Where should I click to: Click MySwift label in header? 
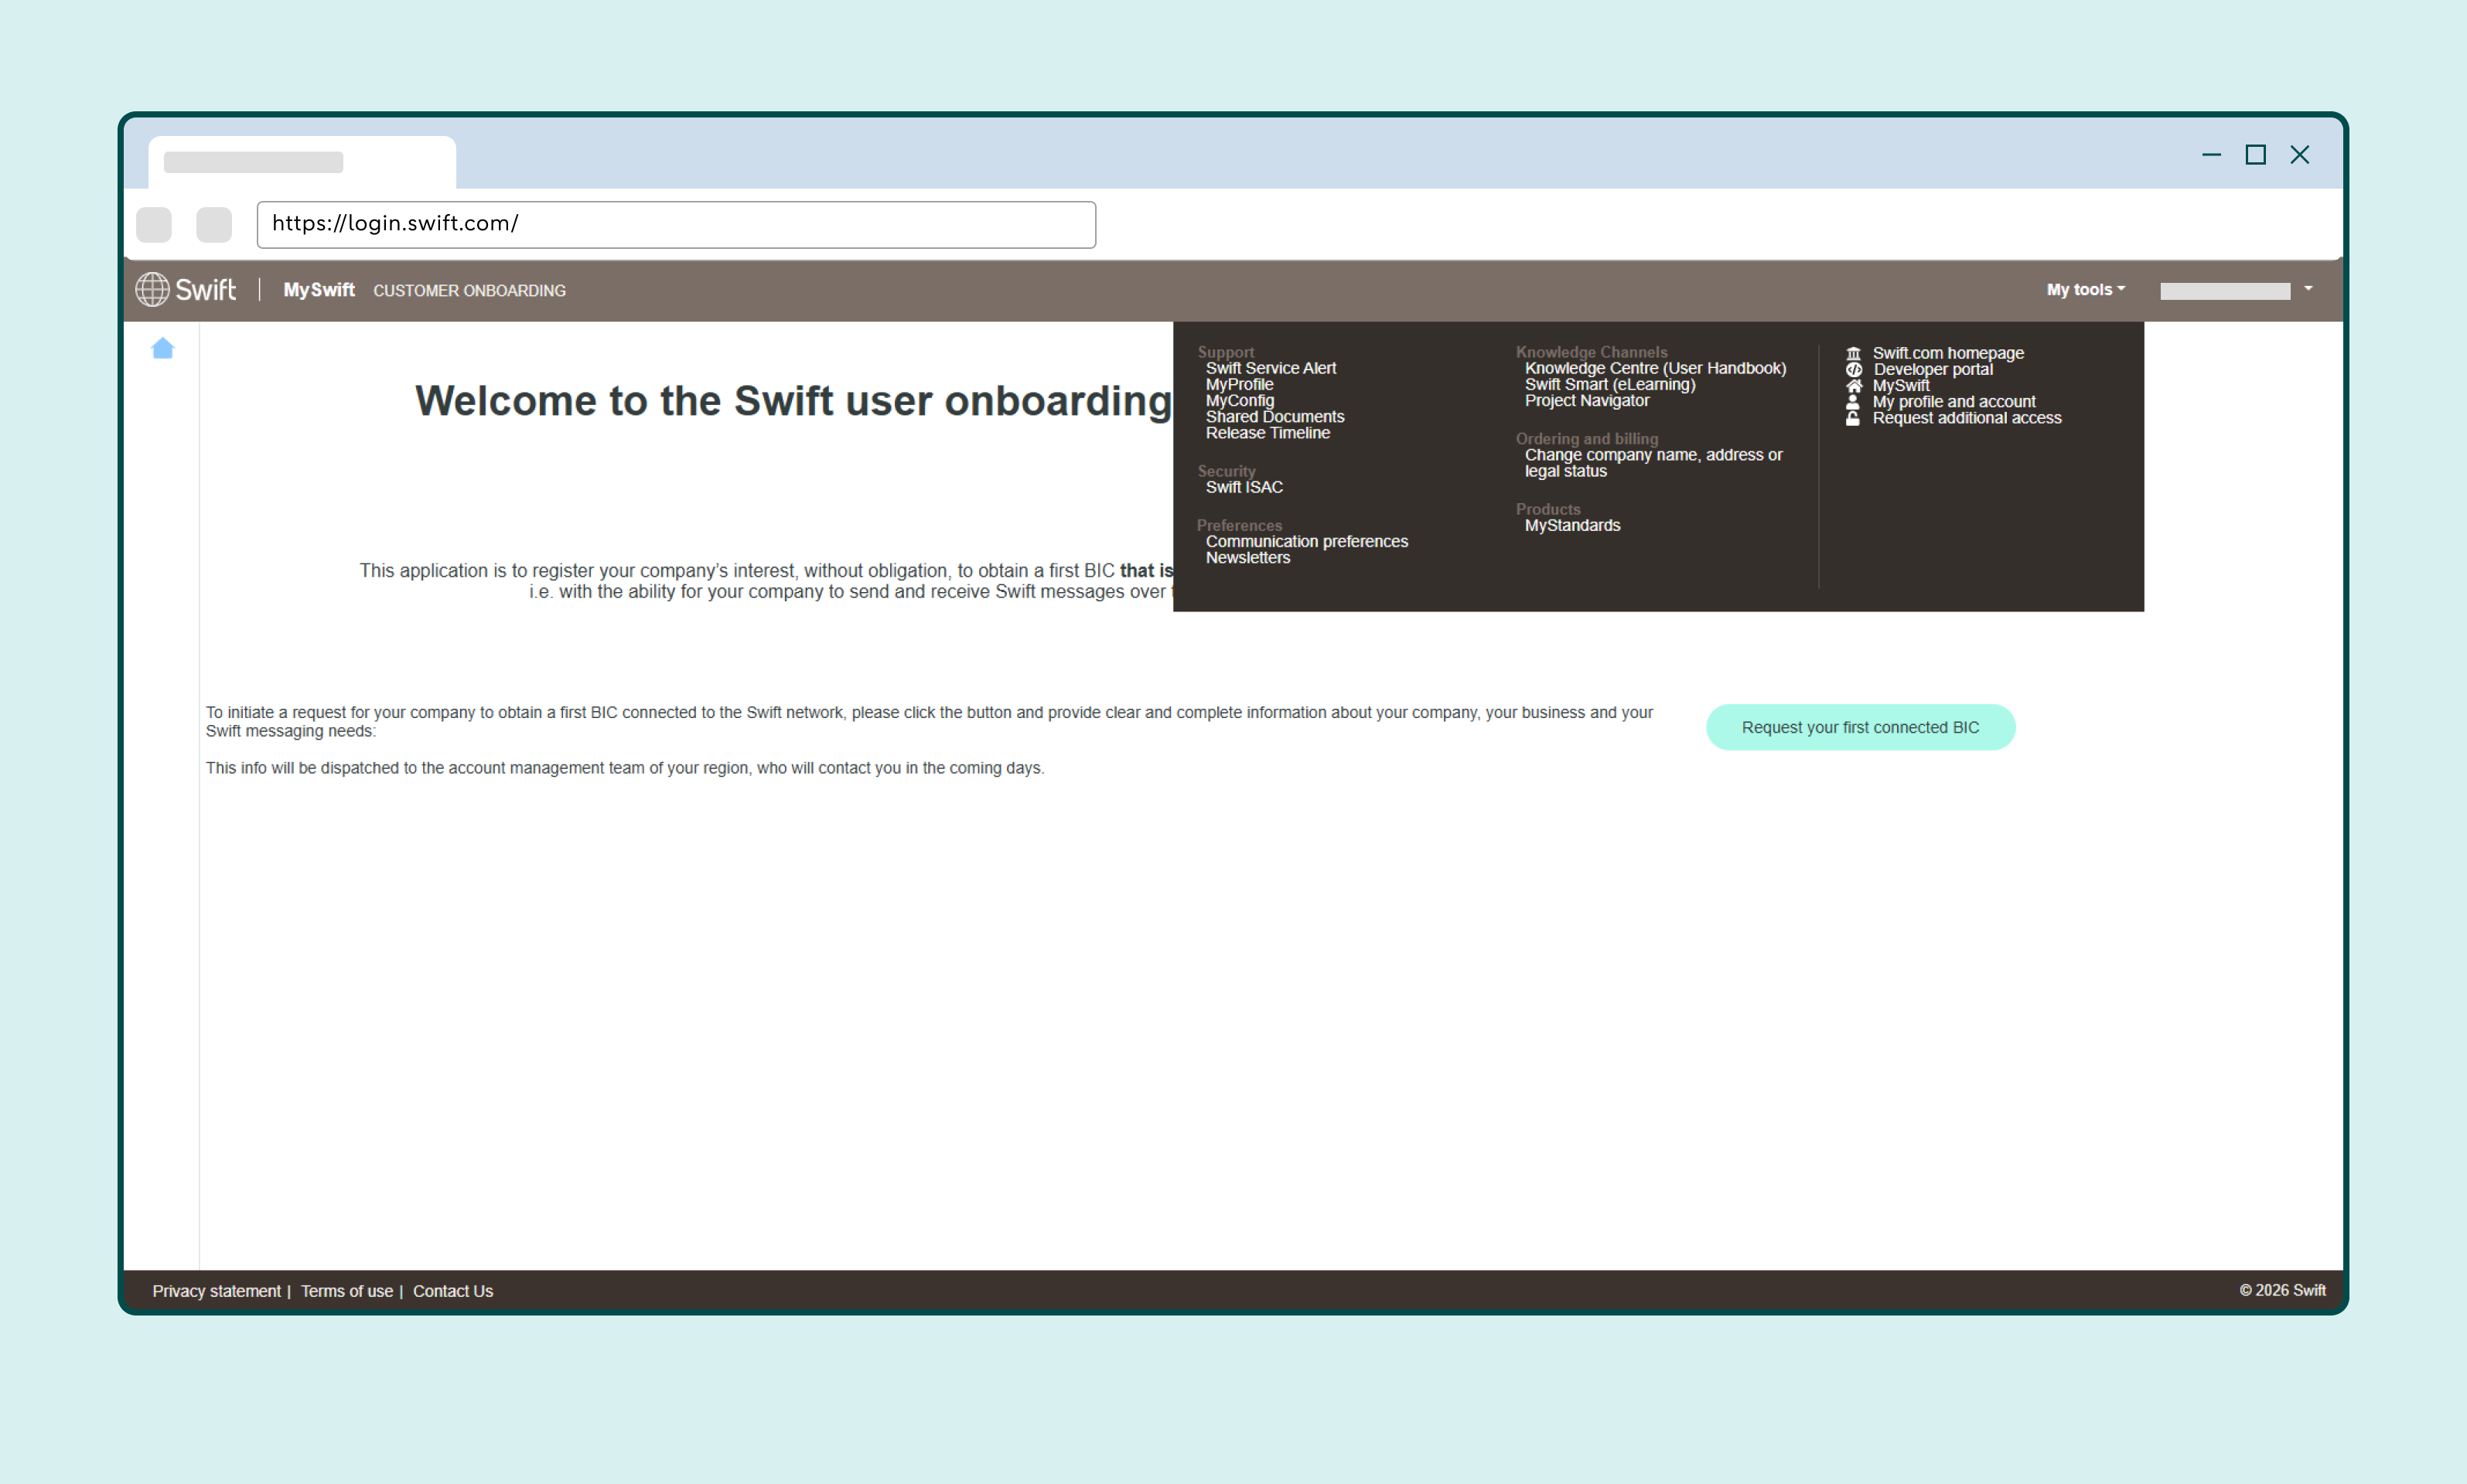(x=318, y=289)
